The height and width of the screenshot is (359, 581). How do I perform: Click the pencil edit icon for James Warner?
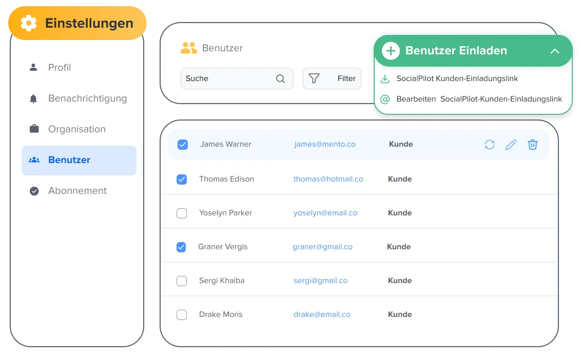coord(511,145)
